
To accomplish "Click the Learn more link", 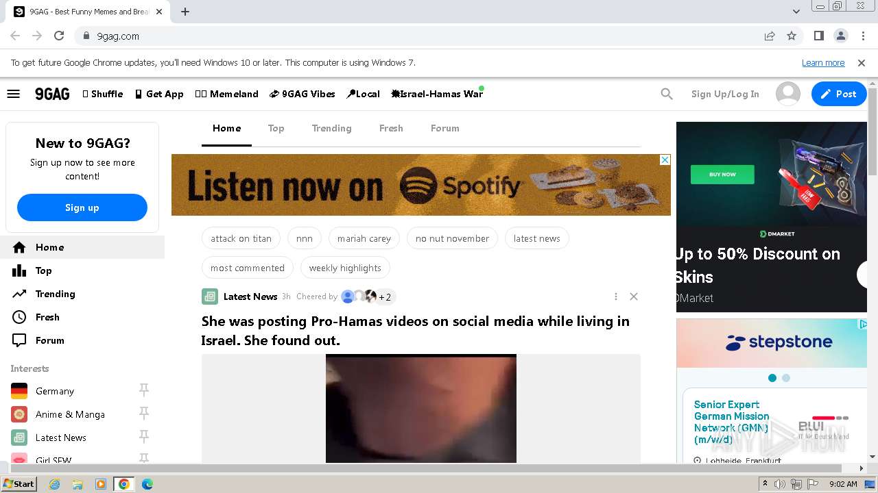I will tap(823, 62).
